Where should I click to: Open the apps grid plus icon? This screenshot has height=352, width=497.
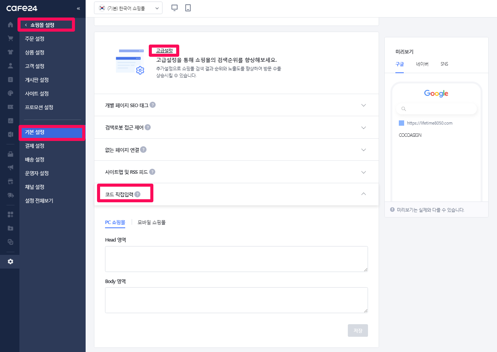[x=10, y=214]
